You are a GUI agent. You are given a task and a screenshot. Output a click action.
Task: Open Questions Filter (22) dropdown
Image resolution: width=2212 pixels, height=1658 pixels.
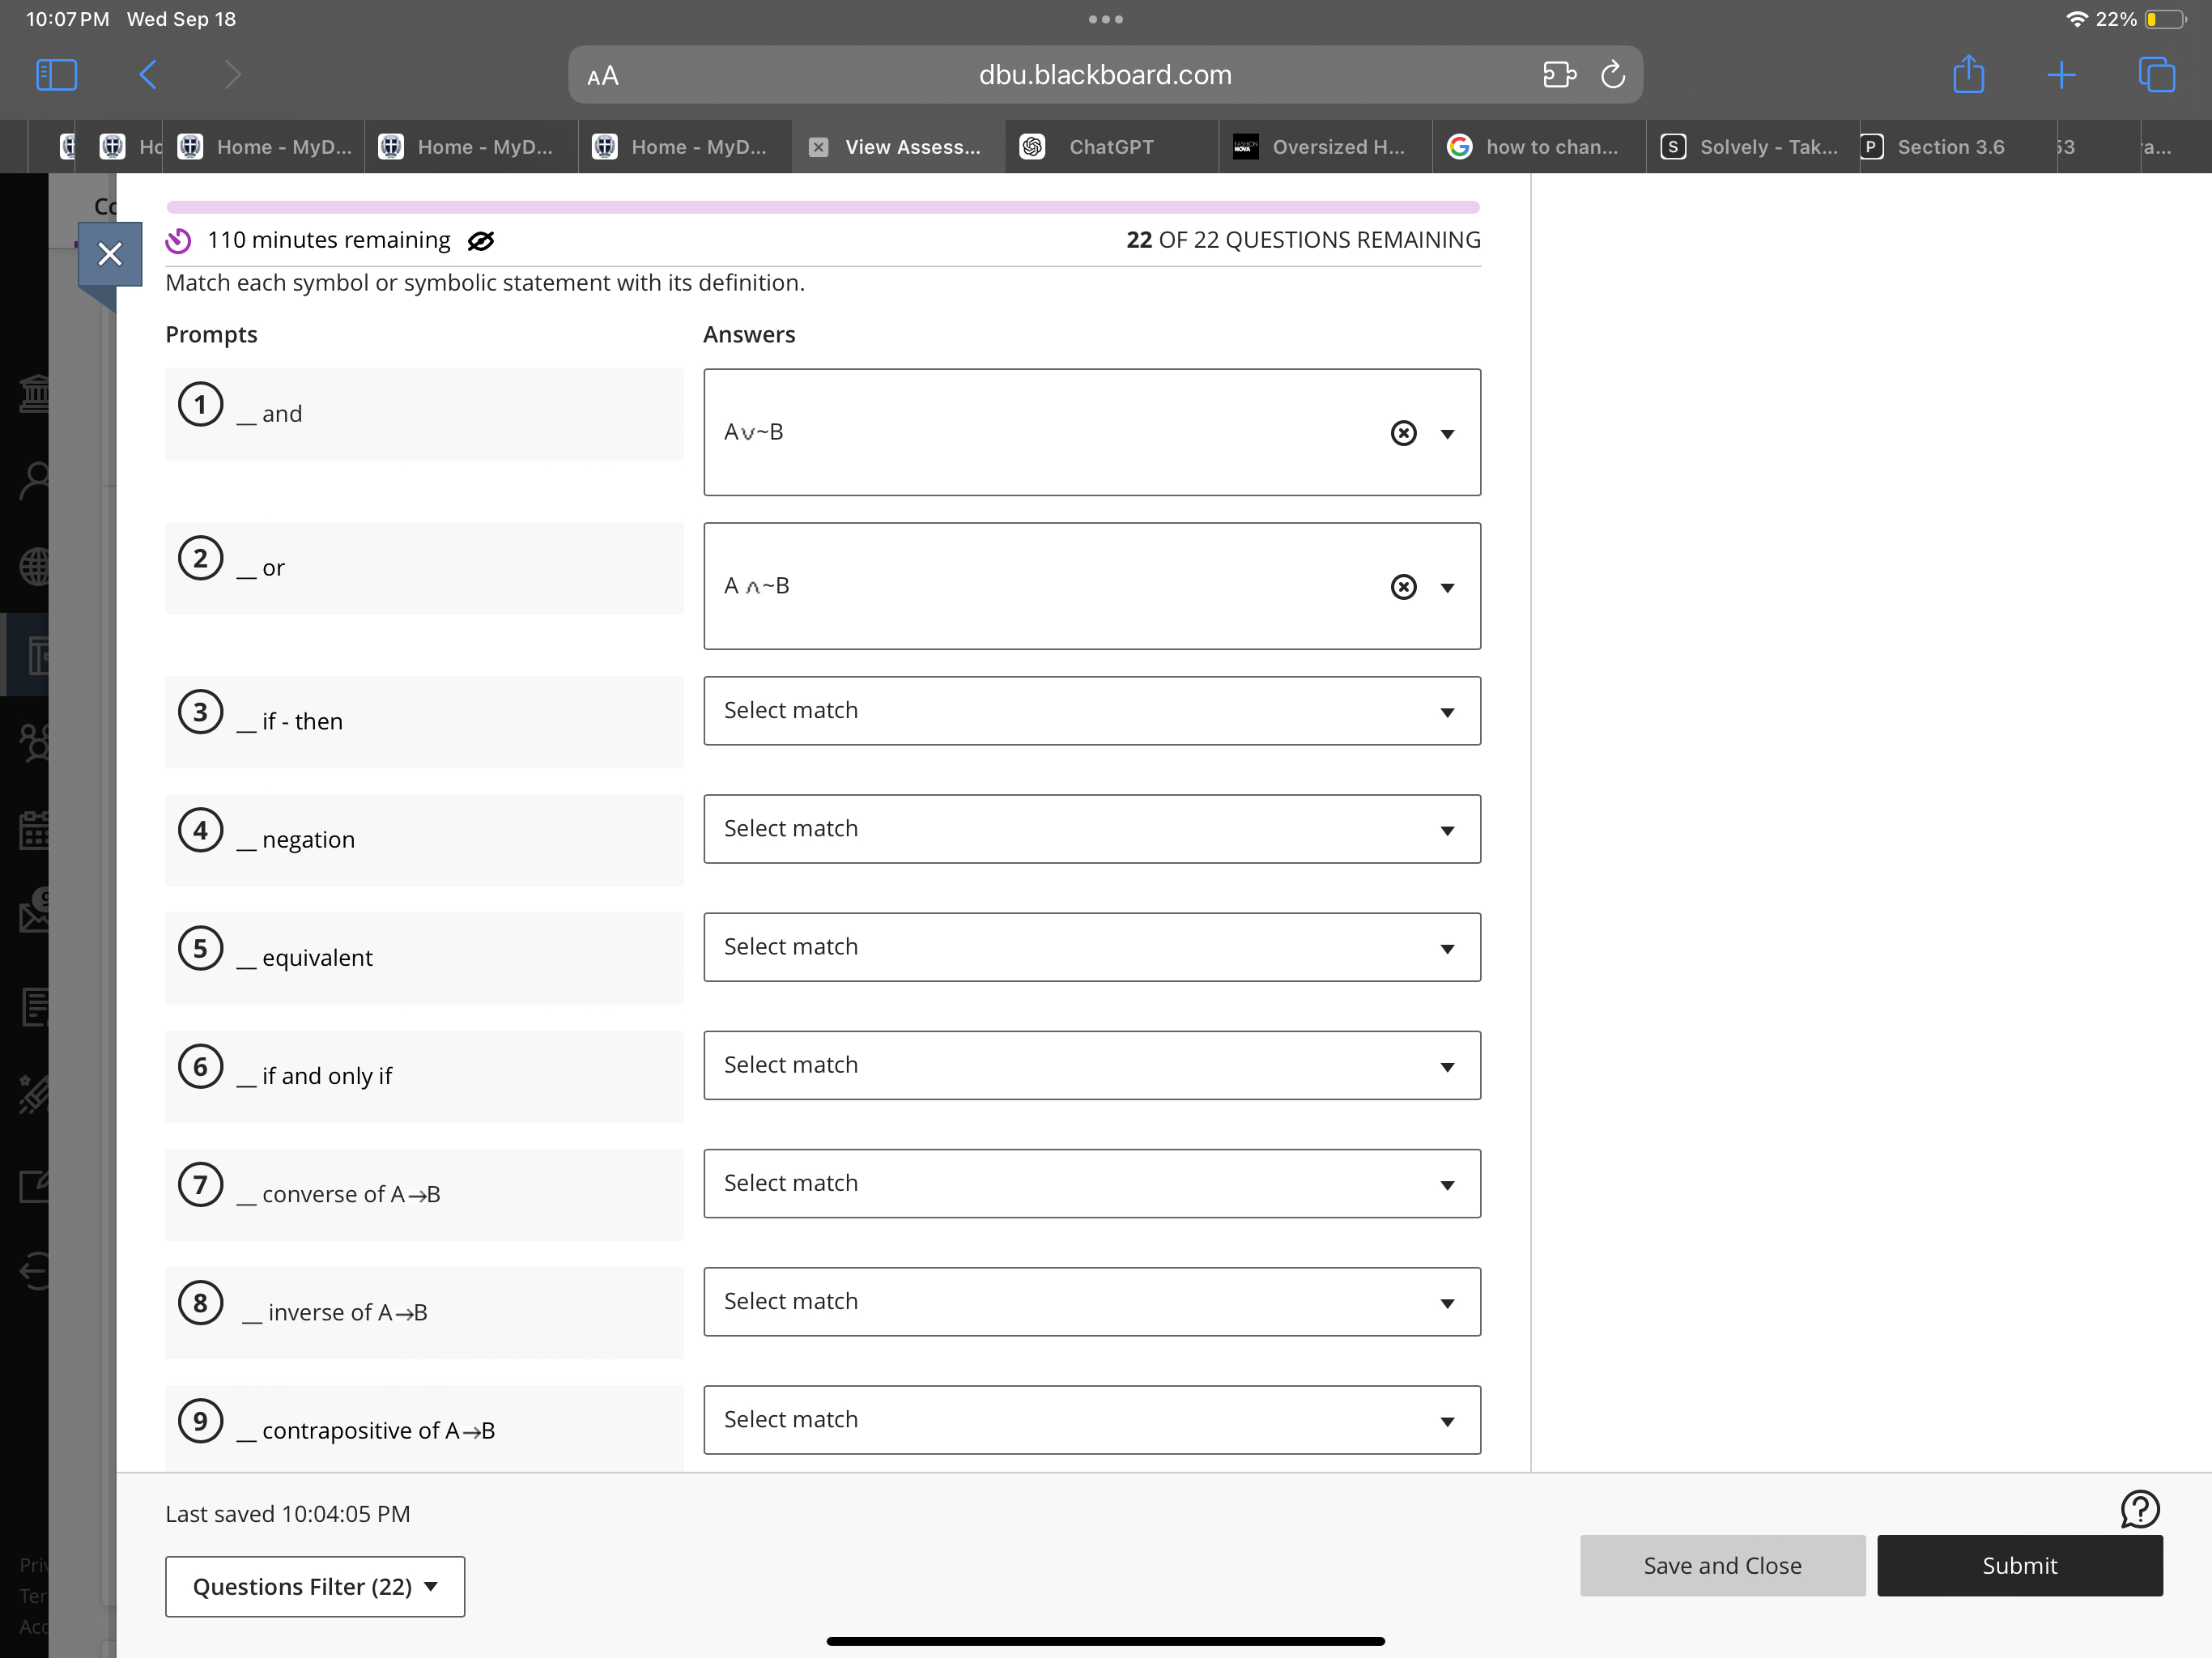[315, 1586]
